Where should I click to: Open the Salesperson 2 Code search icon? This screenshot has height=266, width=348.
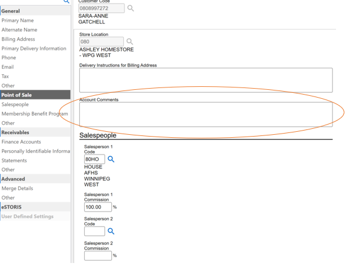tap(111, 231)
